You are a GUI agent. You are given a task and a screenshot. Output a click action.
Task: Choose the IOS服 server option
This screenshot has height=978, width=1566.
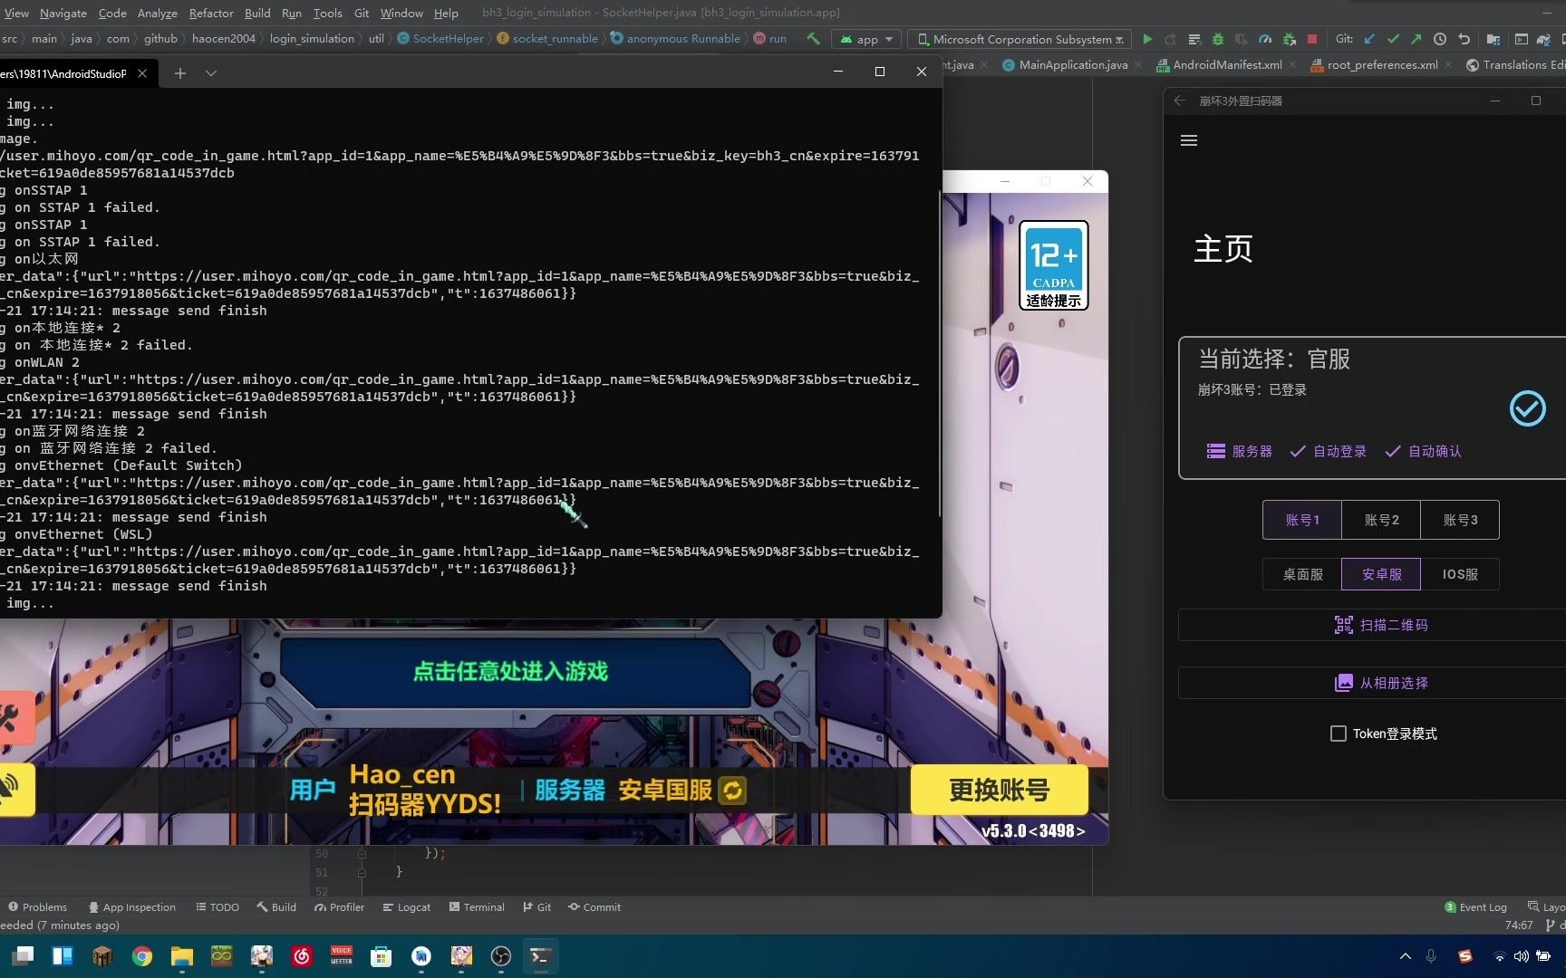1460,574
